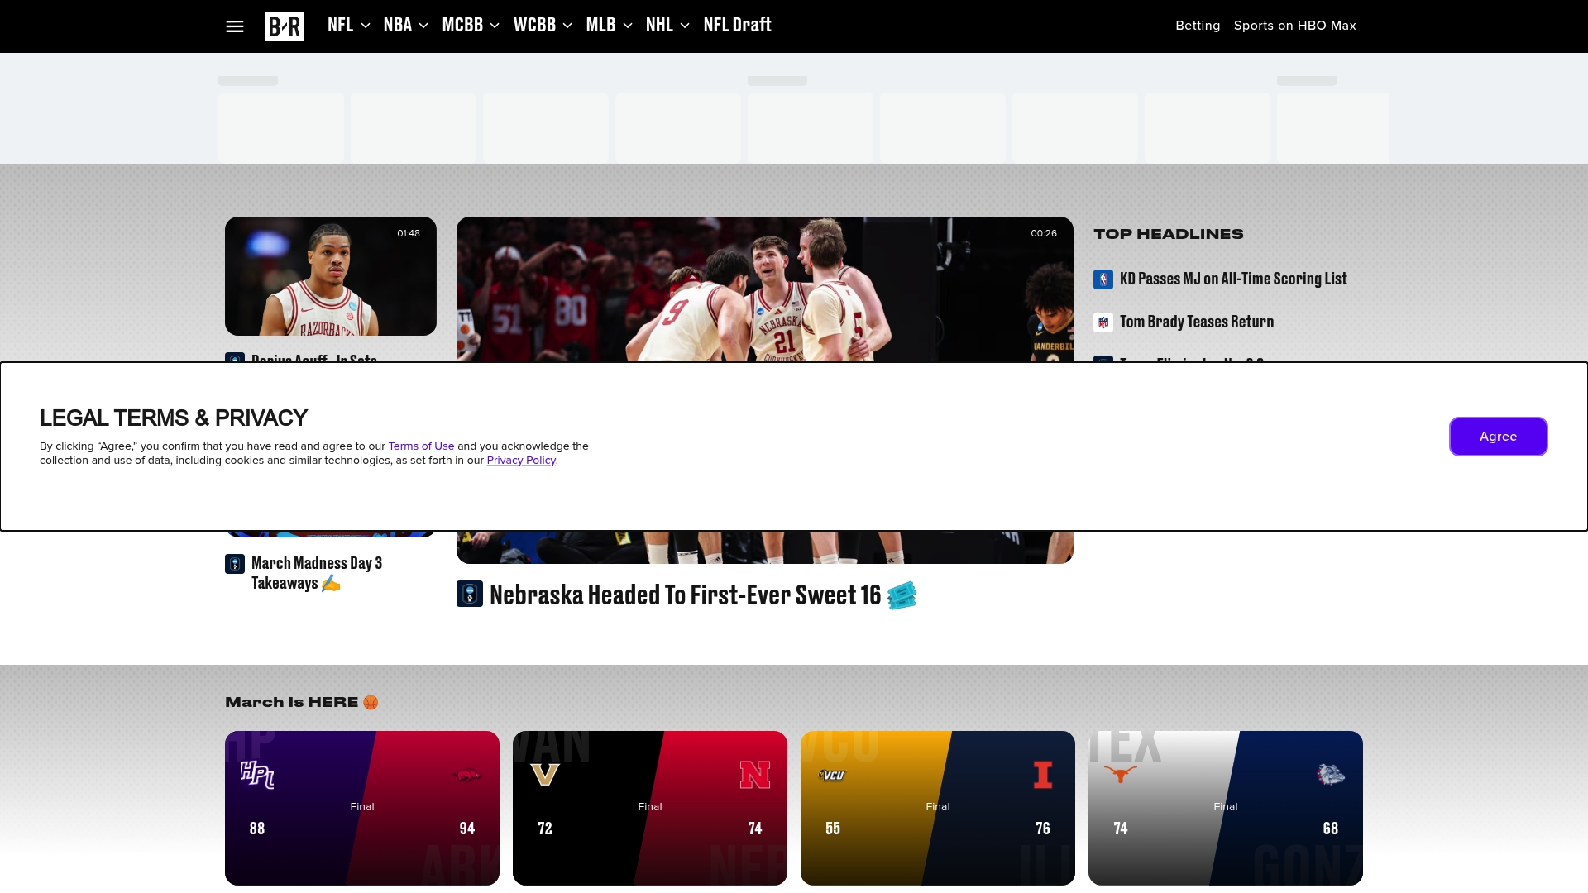Open the High Point vs Arkansas game card

tap(362, 808)
